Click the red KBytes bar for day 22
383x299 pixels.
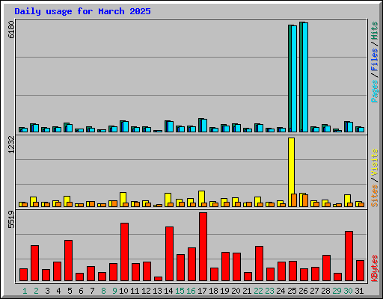point(259,264)
